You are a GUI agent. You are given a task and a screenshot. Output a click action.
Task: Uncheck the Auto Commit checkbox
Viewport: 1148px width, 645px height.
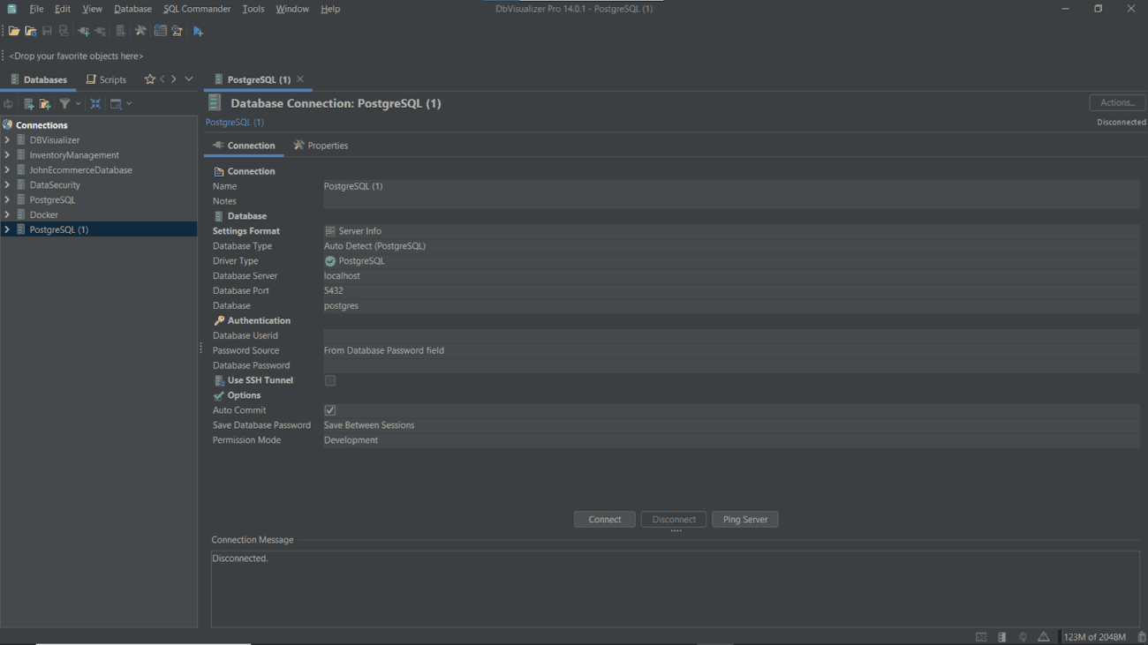[x=329, y=409]
